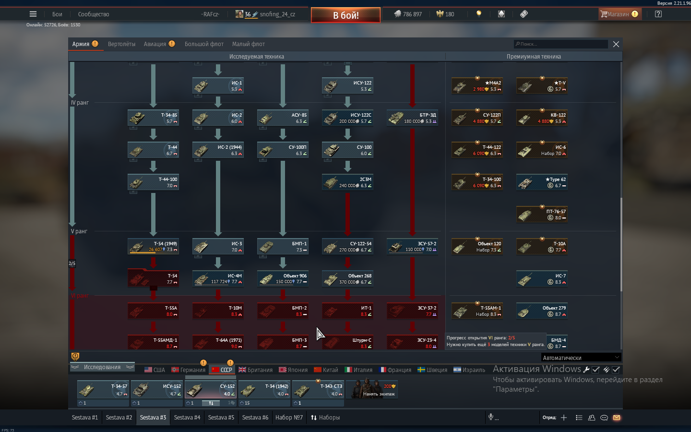Click the wrench repair settings icon

point(586,370)
